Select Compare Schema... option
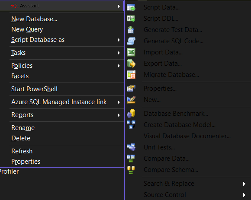The width and height of the screenshot is (251, 200). [171, 170]
